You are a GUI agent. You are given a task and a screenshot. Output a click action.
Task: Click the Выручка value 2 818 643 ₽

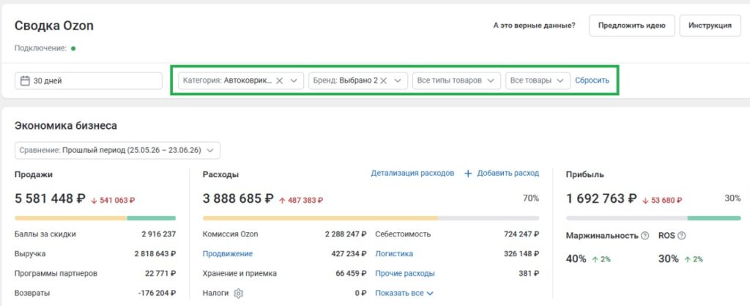[155, 254]
